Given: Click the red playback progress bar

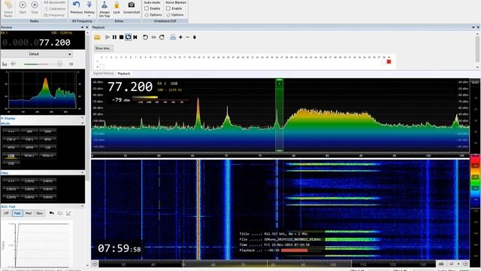Looking at the screenshot, I should 294,251.
